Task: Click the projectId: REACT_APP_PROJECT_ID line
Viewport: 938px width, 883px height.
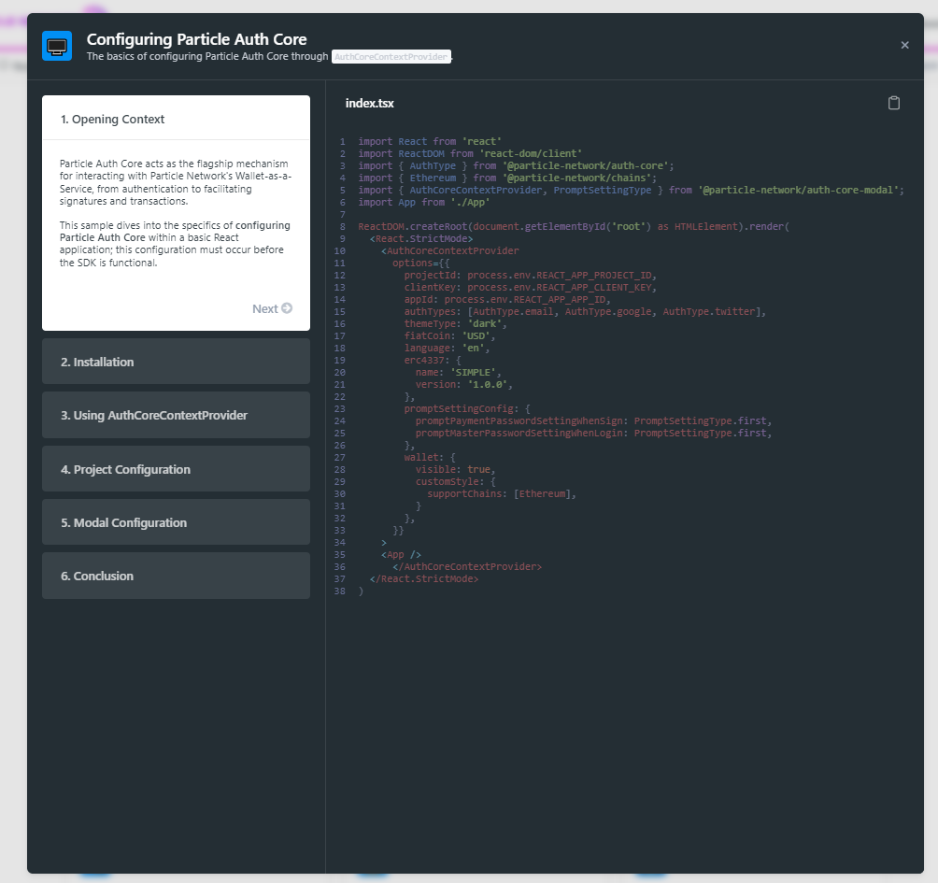Action: [x=530, y=276]
